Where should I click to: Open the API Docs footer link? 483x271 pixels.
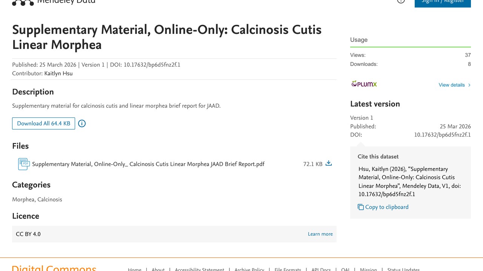pyautogui.click(x=321, y=269)
